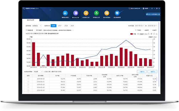Image resolution: width=179 pixels, height=111 pixels.
Task: Select the blue 全部 time filter
Action: pos(53,26)
